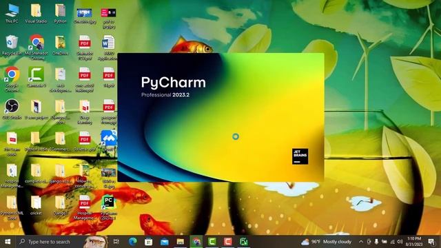Launch Google Chrome from desktop shortcut

pos(12,79)
